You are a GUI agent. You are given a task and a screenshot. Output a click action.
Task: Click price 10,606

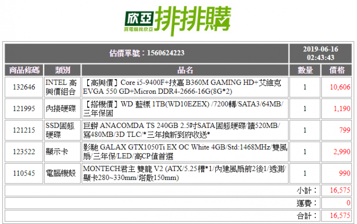tap(340, 87)
